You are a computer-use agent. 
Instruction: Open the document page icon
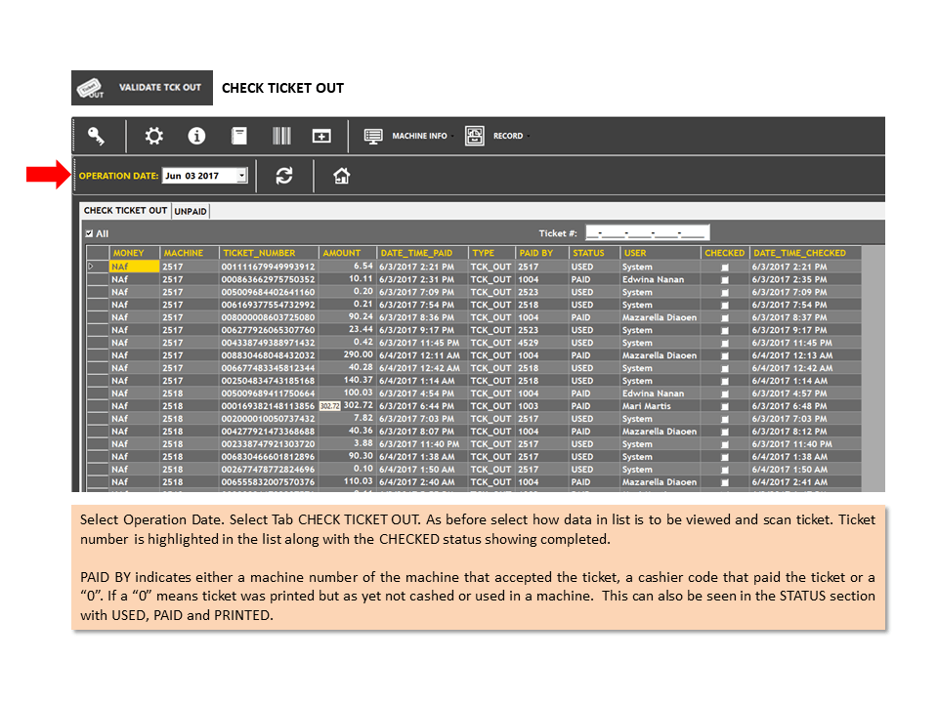[239, 136]
